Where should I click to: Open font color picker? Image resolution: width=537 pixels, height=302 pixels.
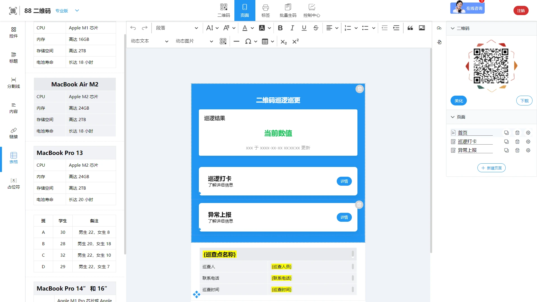point(248,28)
